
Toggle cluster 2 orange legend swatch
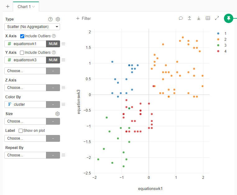(x=218, y=39)
